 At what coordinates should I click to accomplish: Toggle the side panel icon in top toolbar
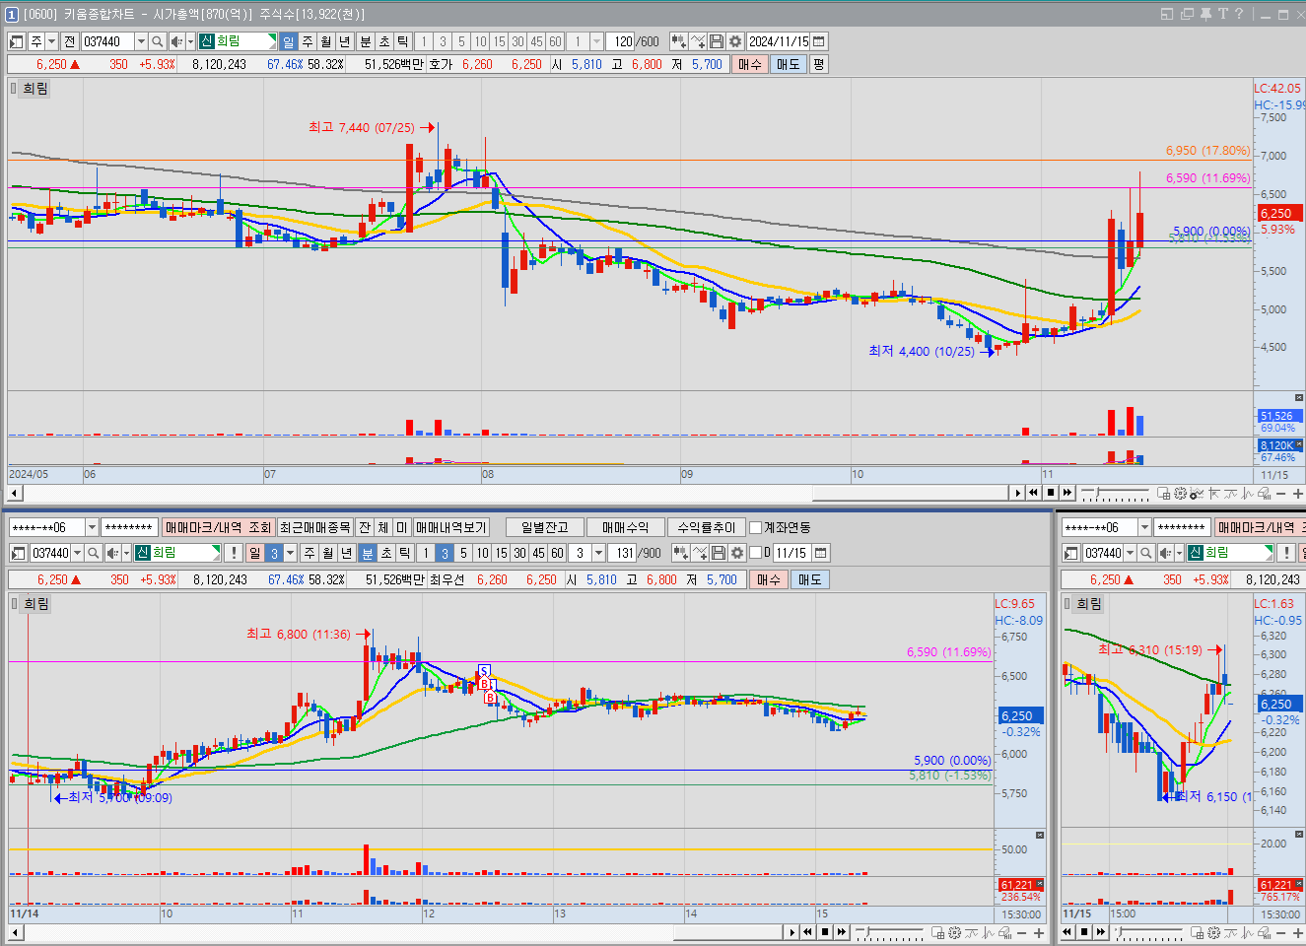click(17, 41)
